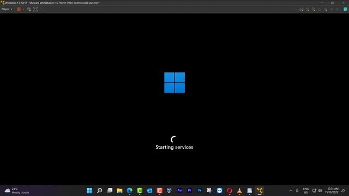Open VLC media player from the taskbar

pos(239,191)
